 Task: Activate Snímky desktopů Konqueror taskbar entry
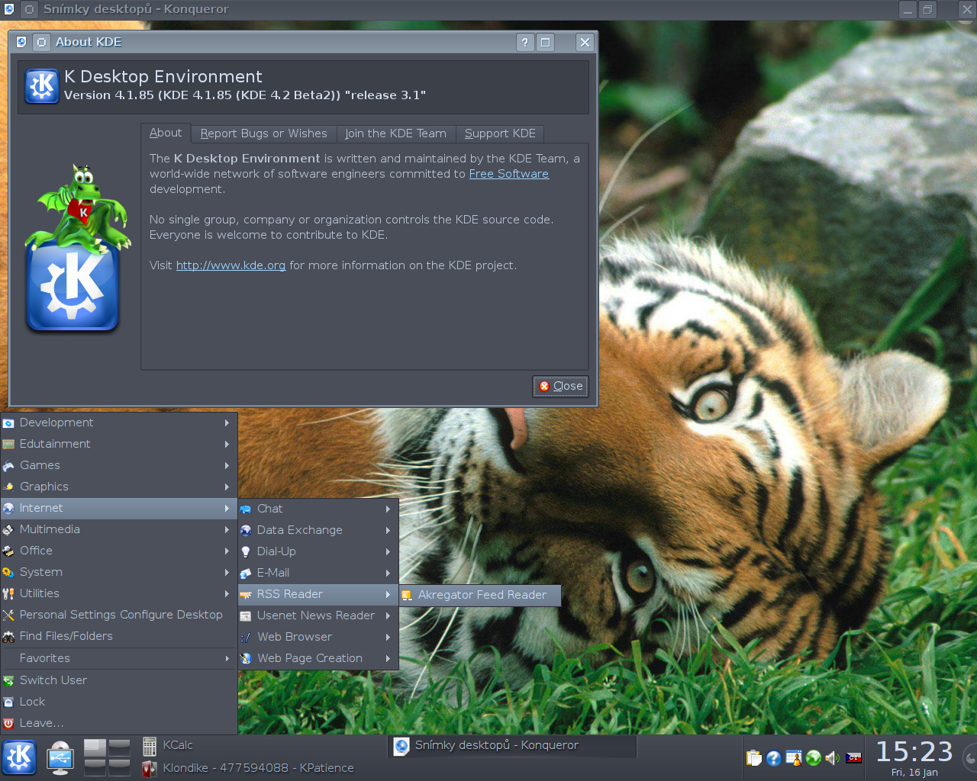[x=513, y=745]
